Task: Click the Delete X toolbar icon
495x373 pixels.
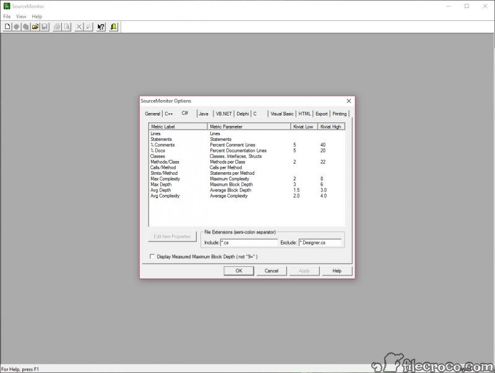Action: click(79, 27)
